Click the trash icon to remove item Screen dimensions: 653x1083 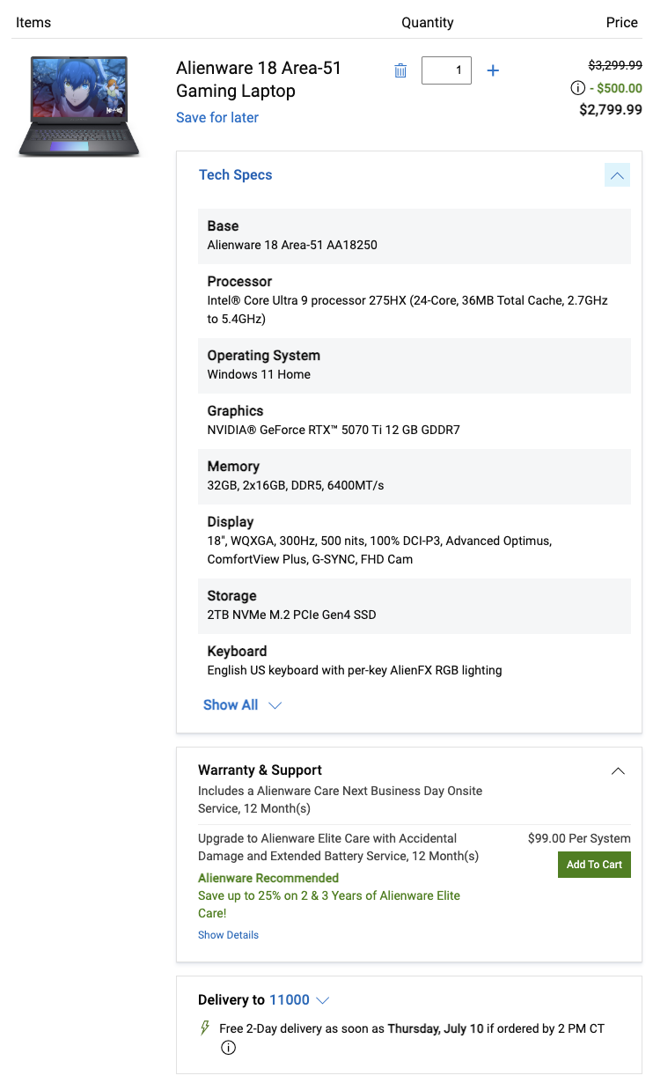tap(400, 70)
